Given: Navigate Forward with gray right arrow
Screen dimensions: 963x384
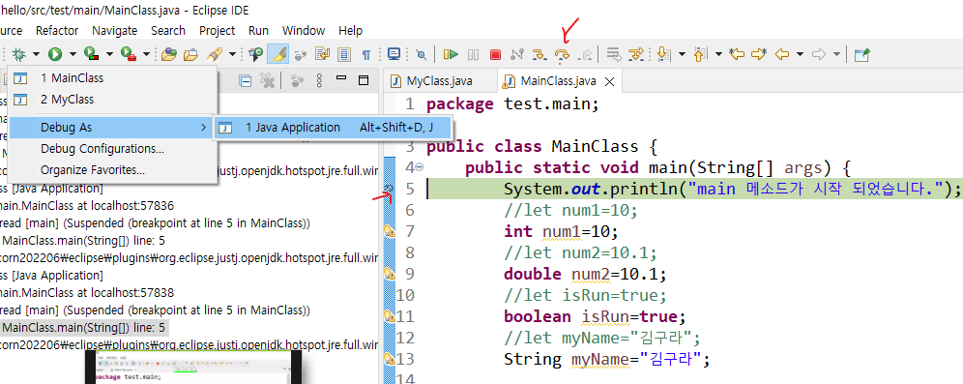Looking at the screenshot, I should (x=818, y=55).
